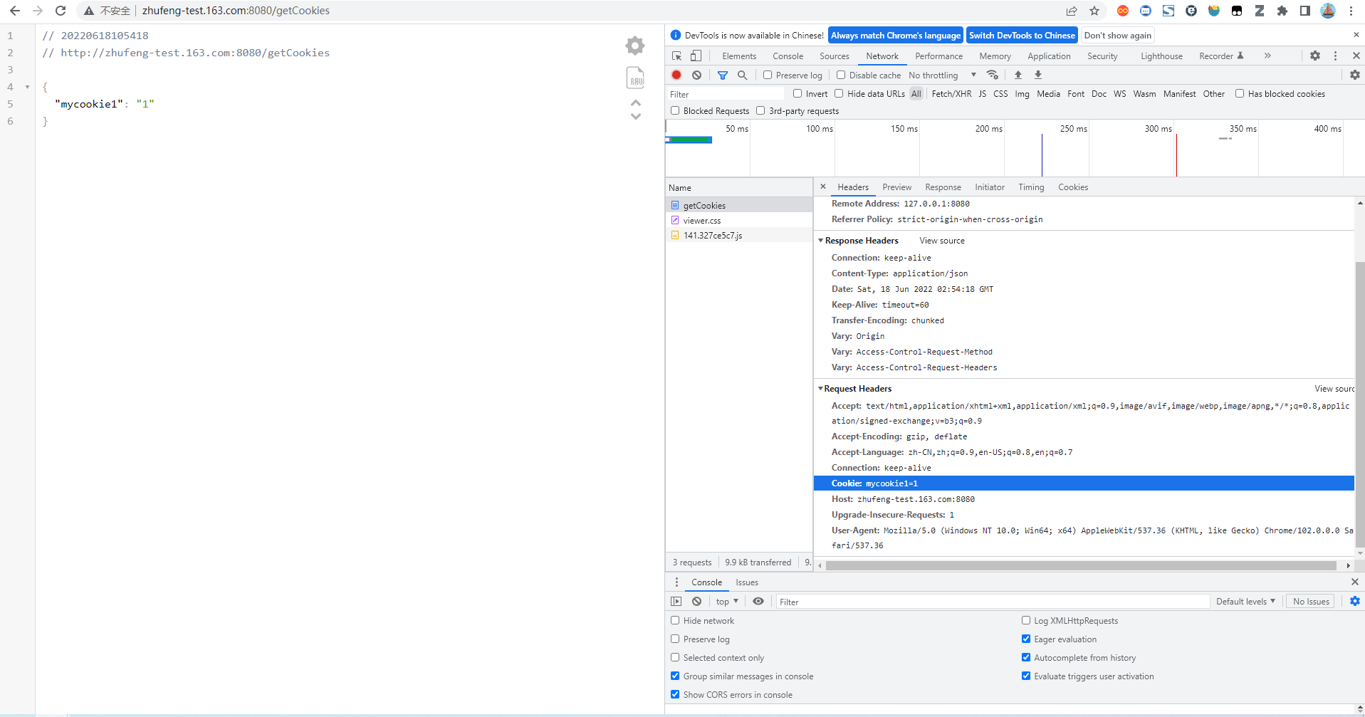Open network conditions wifi icon
The height and width of the screenshot is (717, 1365).
click(x=993, y=75)
